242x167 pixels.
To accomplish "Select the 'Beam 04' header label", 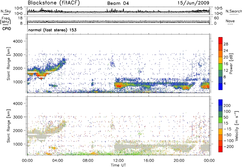I will pos(118,3).
